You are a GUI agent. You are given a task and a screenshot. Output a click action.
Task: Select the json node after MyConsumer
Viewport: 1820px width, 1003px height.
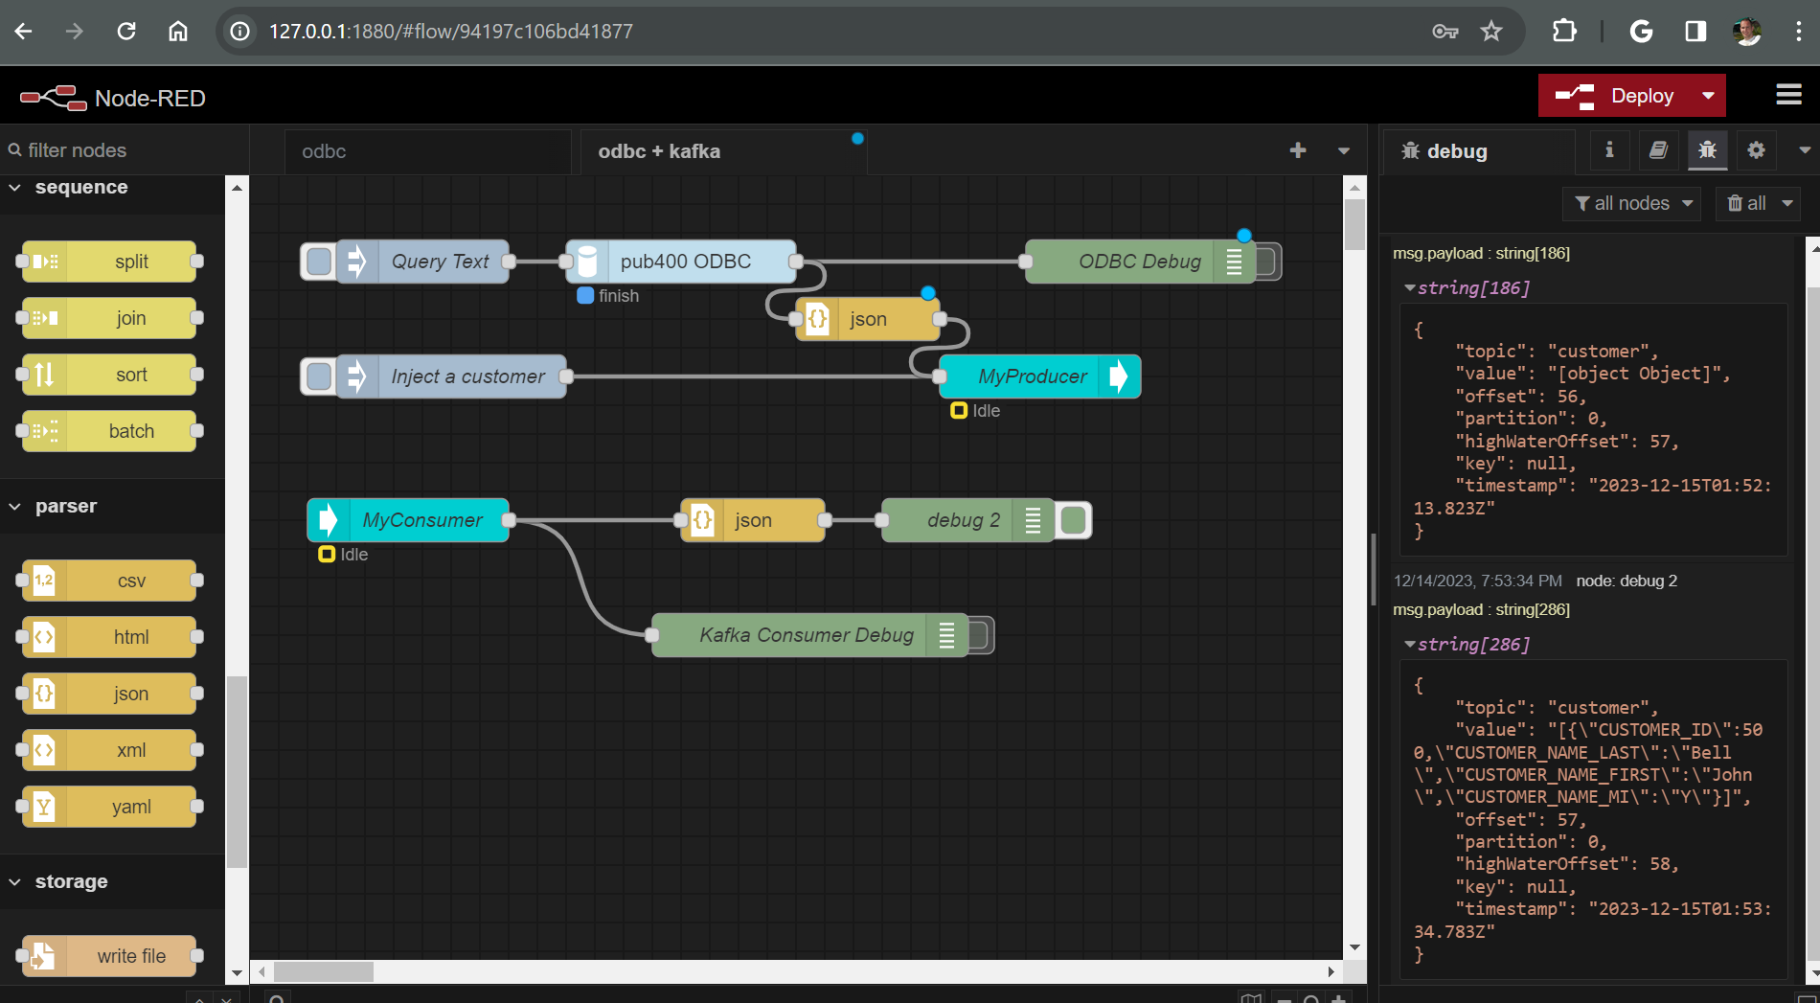point(753,520)
